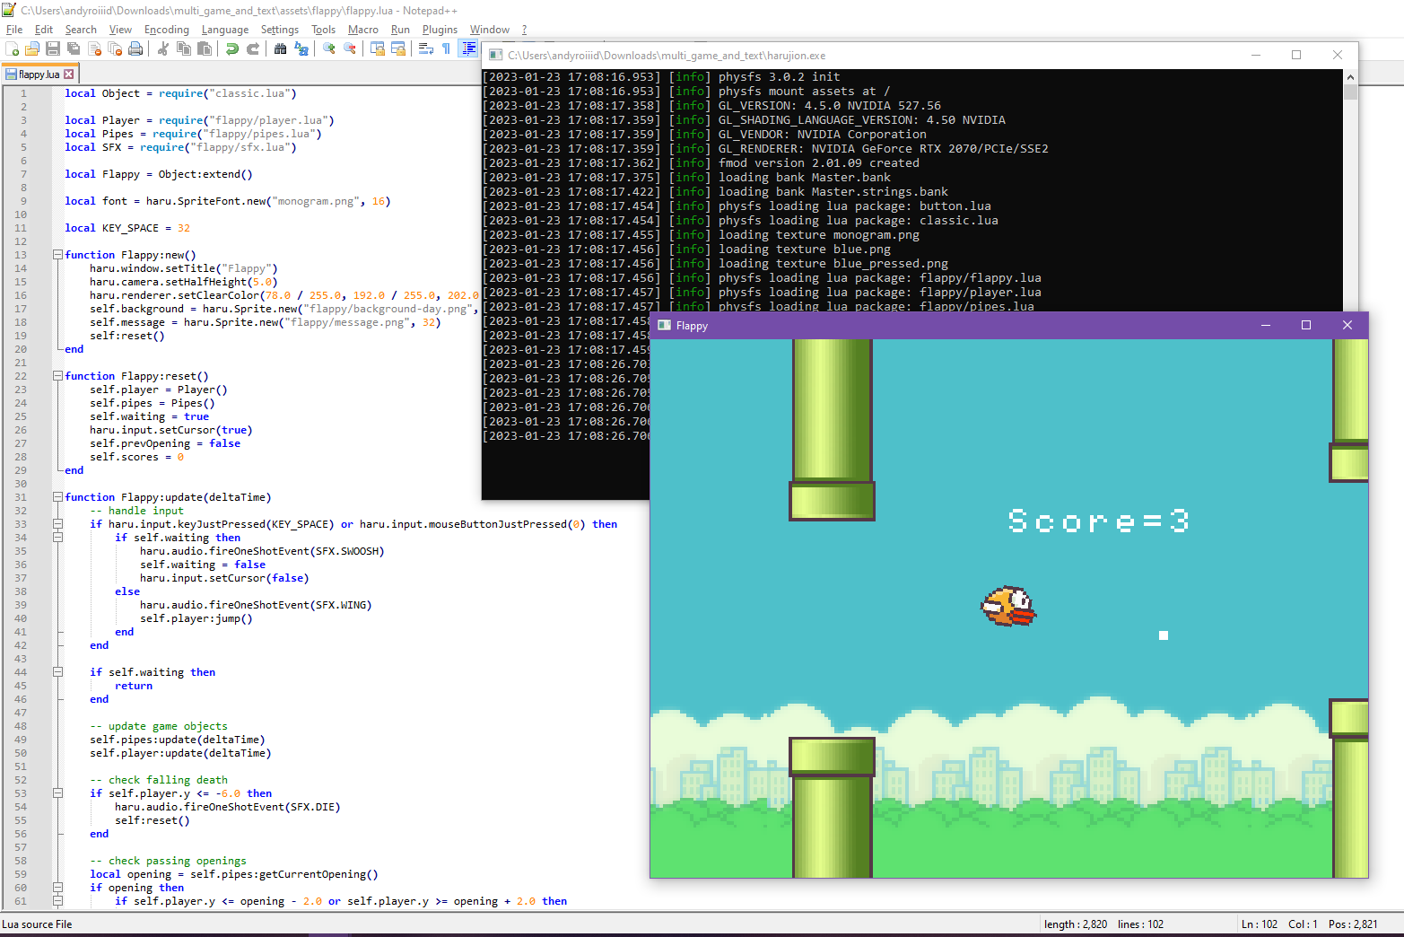Click the Save All icon
The image size is (1404, 937).
74,48
